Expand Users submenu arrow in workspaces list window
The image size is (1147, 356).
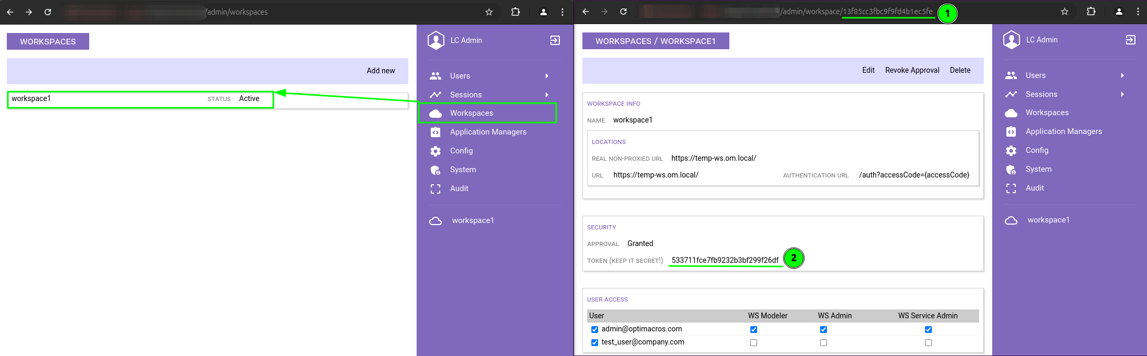547,76
